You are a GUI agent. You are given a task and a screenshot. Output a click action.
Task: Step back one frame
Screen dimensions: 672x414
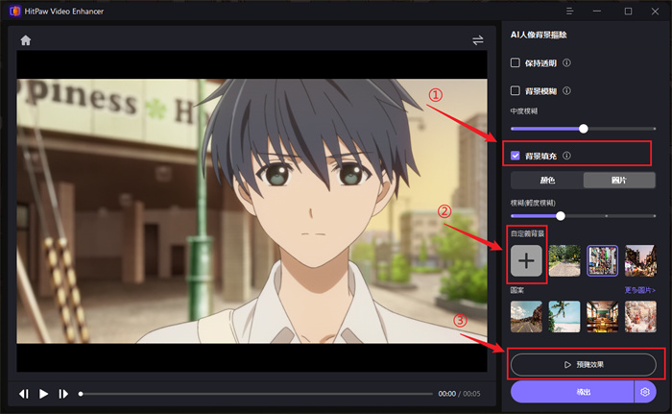(24, 394)
